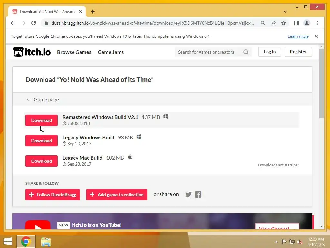Screen dimensions: 330x248
Task: Click the itch.io logo
Action: [32, 52]
